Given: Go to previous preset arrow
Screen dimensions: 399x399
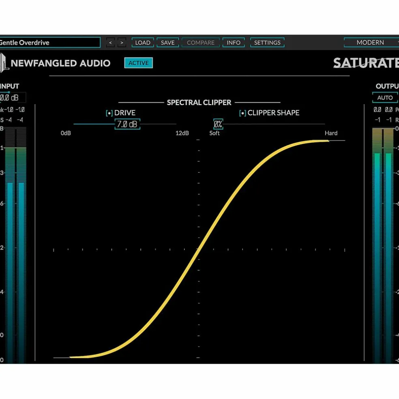Looking at the screenshot, I should (x=110, y=43).
